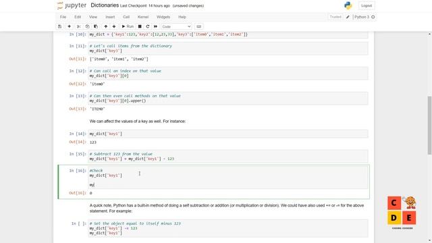Click the Trusted notebook indicator
Viewport: 432px width, 243px height.
point(335,17)
